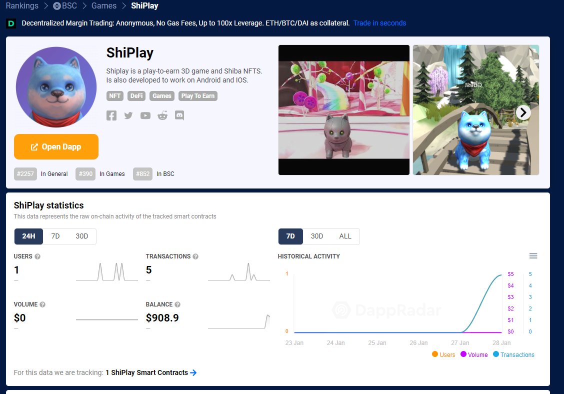Switch statistics to the 7D view
This screenshot has height=394, width=564.
55,235
